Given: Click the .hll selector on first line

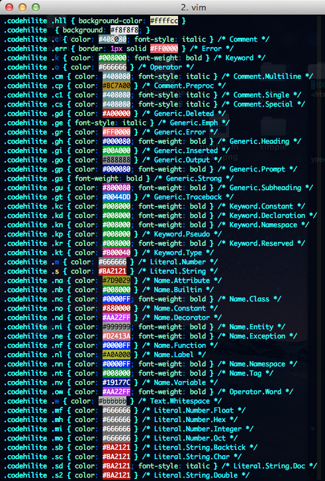Looking at the screenshot, I should tap(59, 21).
